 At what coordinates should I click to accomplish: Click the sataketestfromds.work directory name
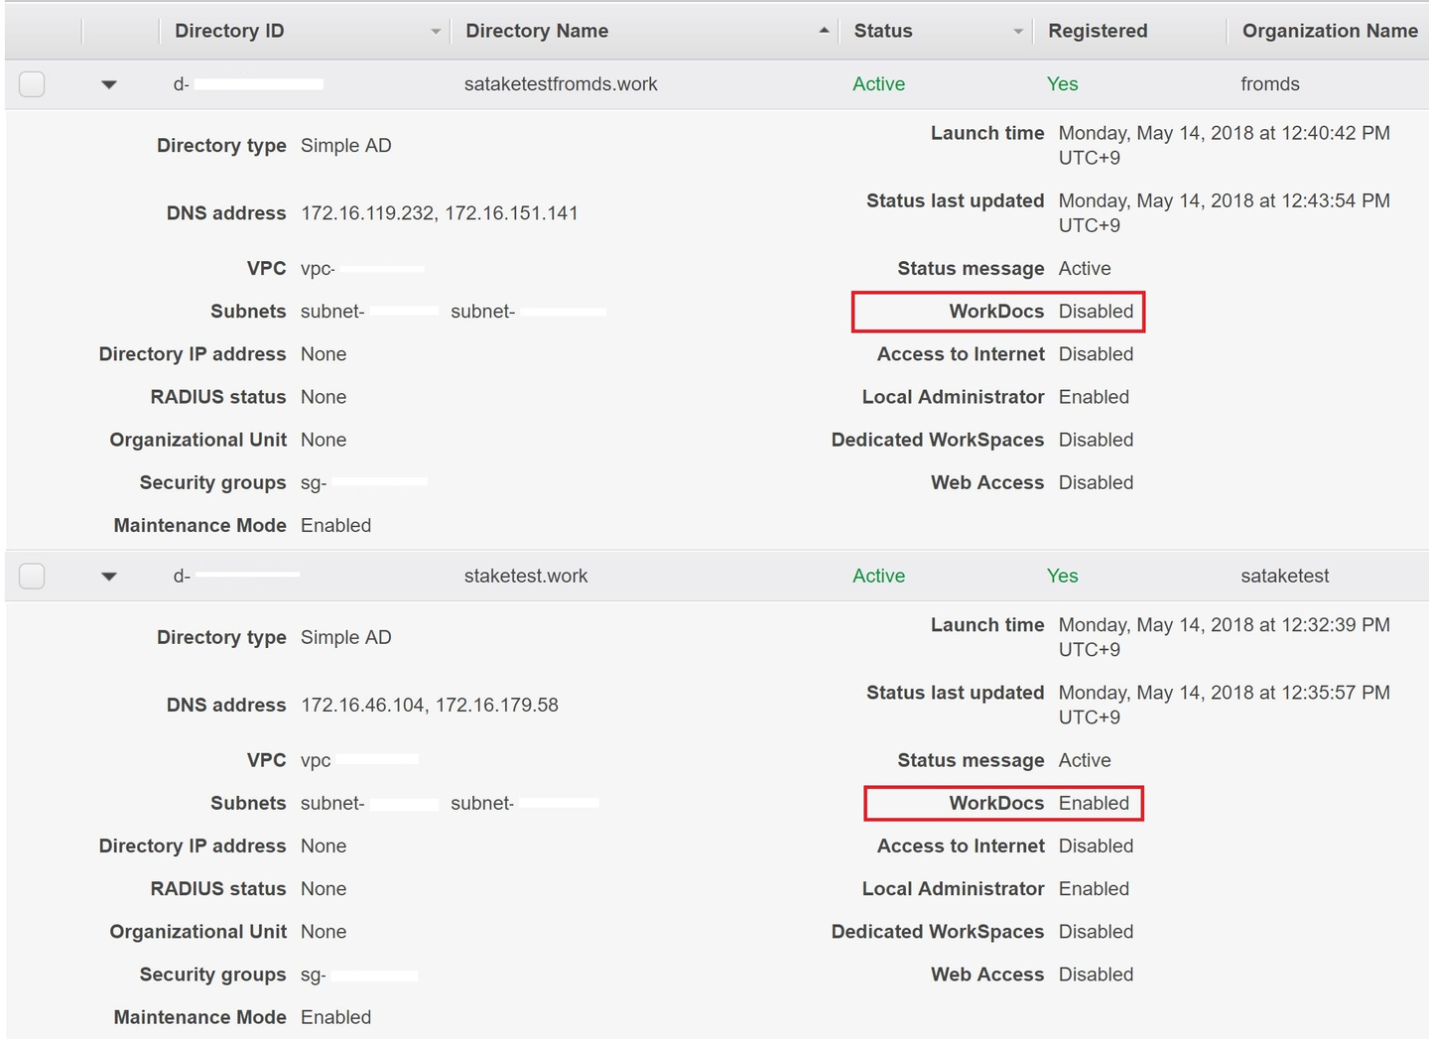561,84
